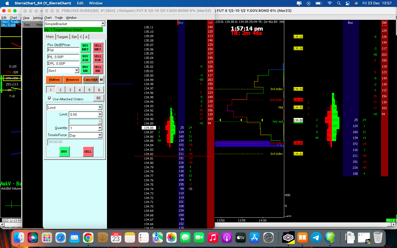Open the Trade menu in chart window
Screen dimensions: 397x248
(59, 18)
